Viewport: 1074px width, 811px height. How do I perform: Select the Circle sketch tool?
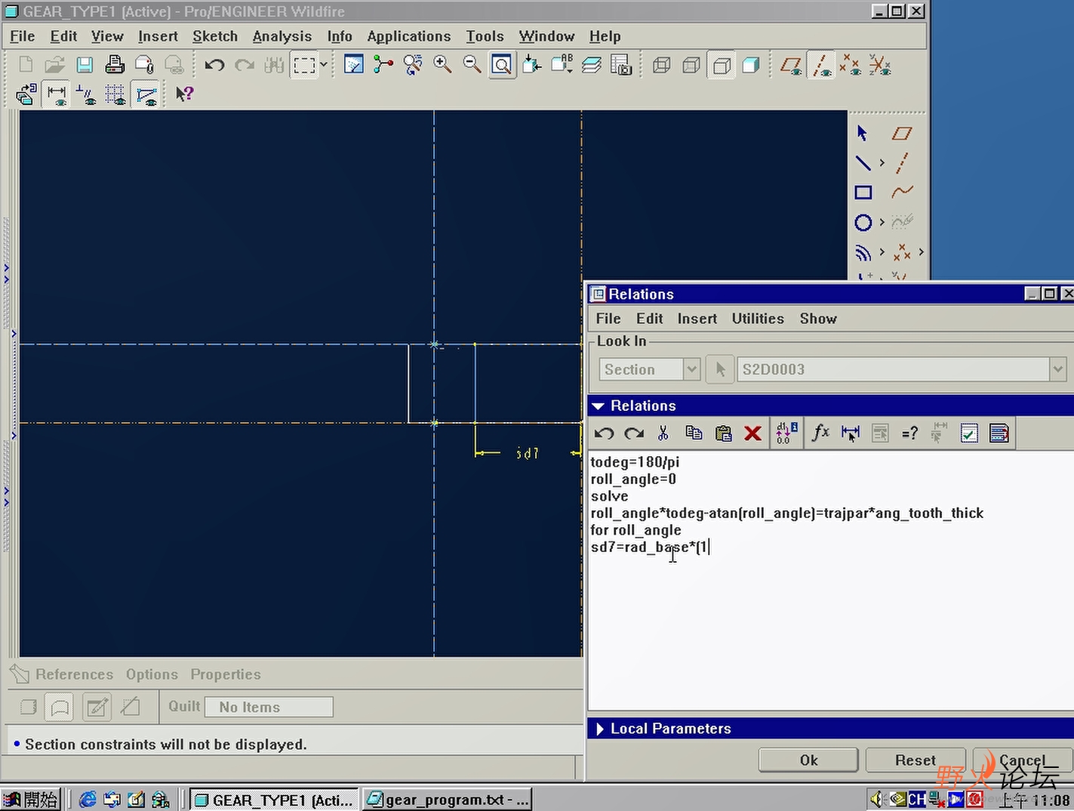tap(863, 222)
